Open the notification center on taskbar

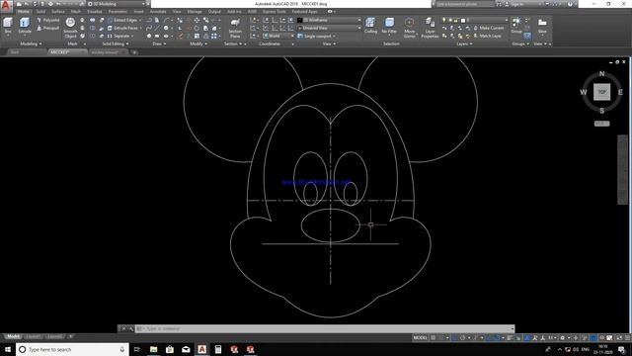pos(622,349)
